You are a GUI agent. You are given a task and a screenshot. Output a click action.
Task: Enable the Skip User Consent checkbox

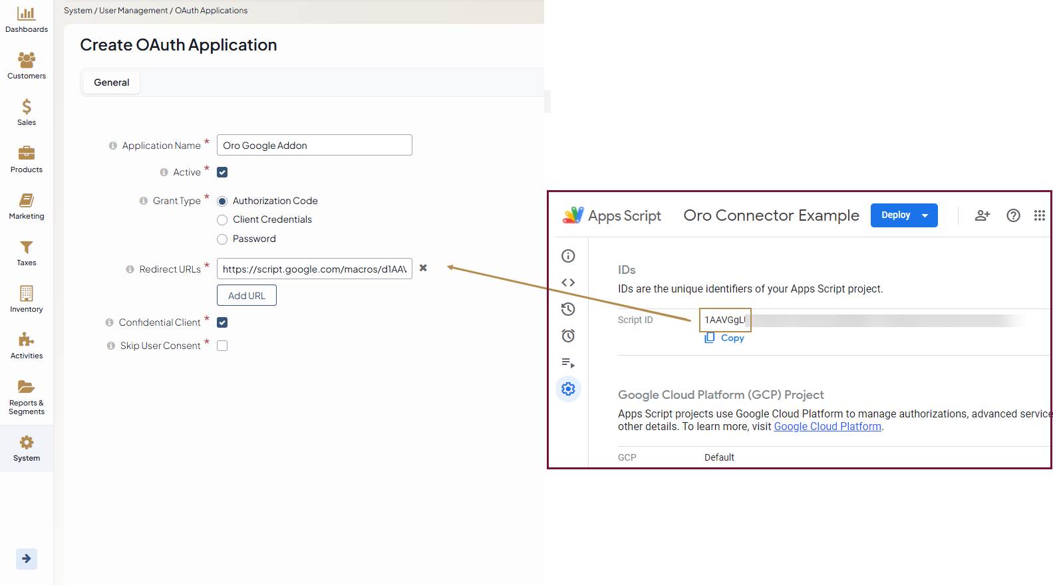click(x=222, y=346)
